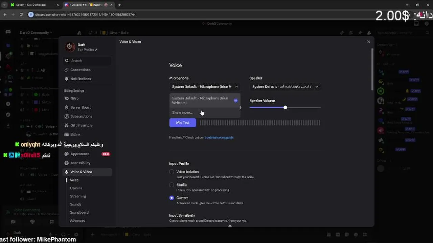Open the Appearance settings page
The image size is (433, 243).
pos(88,154)
